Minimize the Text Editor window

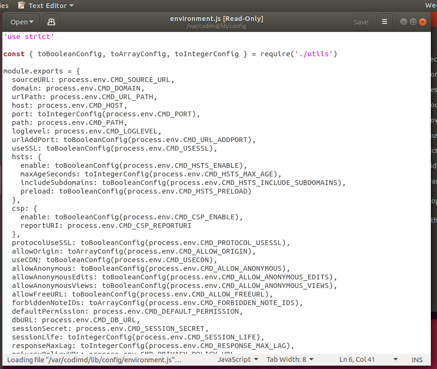pos(403,22)
